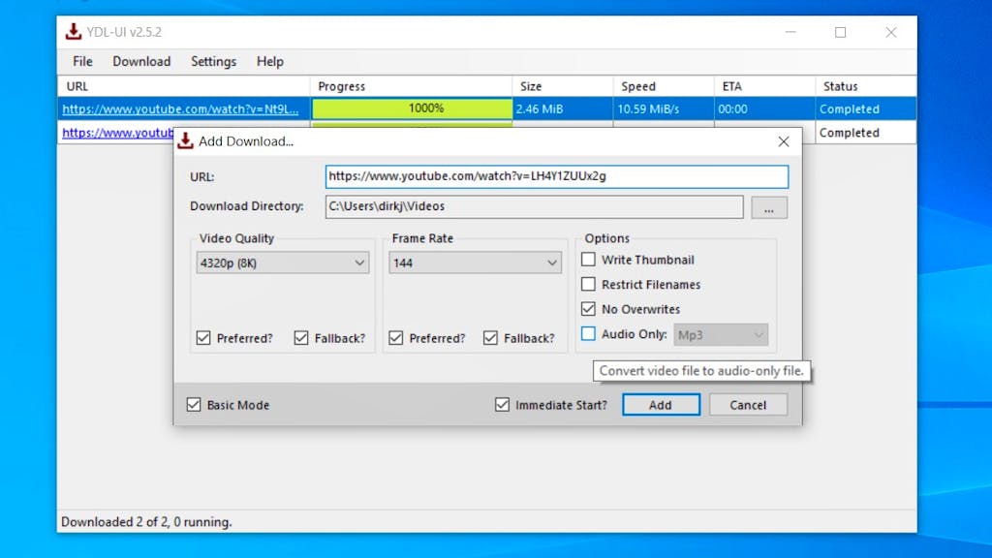Image resolution: width=992 pixels, height=558 pixels.
Task: Open the second row's partially hidden YouTube link
Action: (117, 133)
